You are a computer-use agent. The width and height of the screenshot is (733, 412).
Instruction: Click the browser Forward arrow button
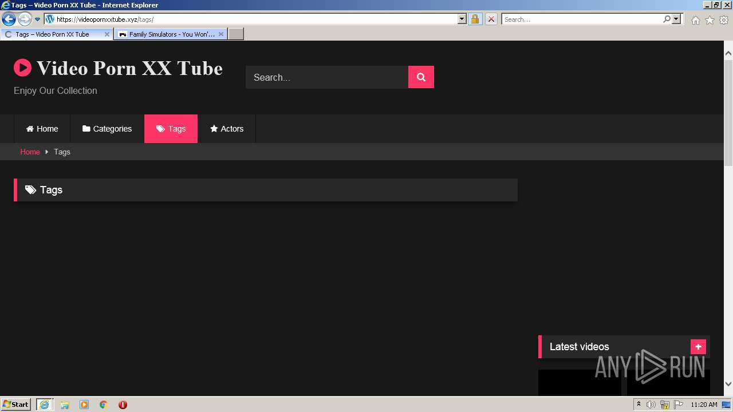25,19
